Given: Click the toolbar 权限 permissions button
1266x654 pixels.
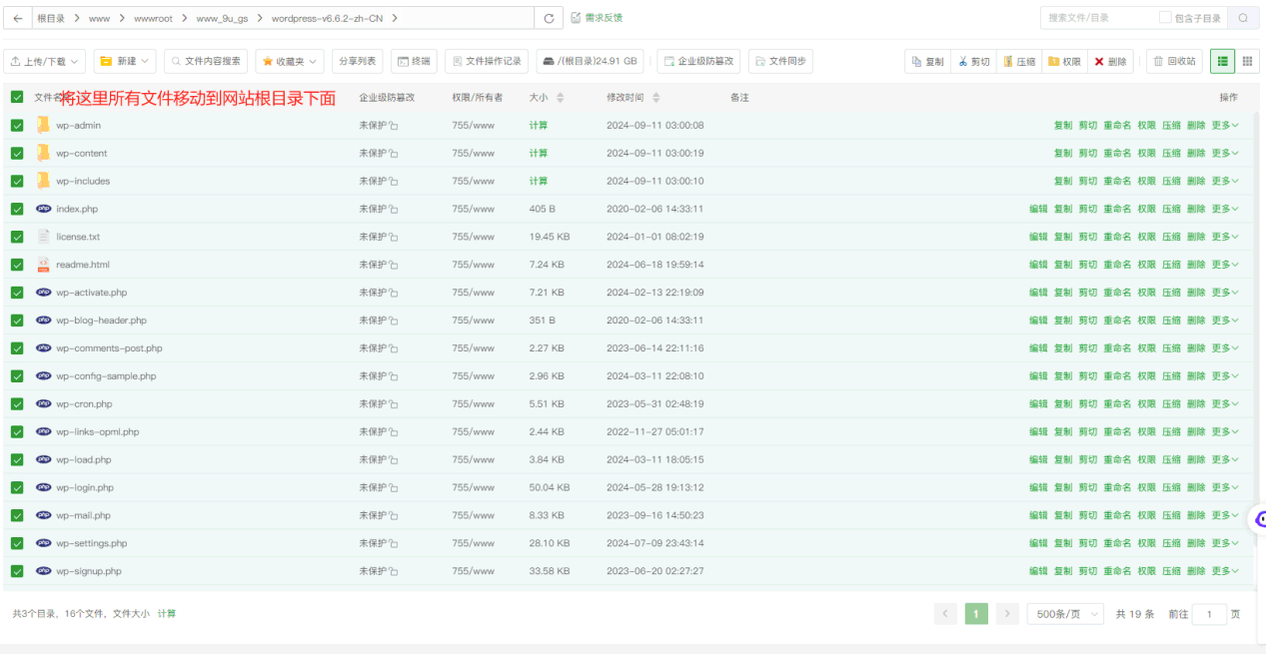Looking at the screenshot, I should tap(1065, 61).
